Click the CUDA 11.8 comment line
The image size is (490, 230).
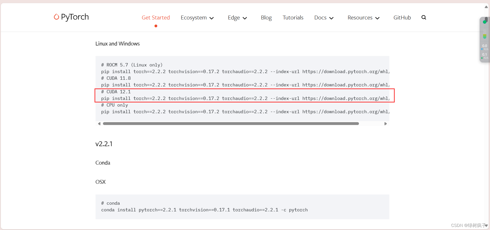(116, 78)
